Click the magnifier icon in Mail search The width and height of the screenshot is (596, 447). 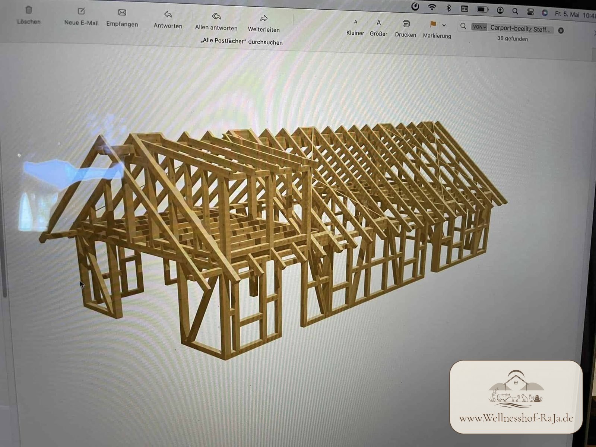463,26
